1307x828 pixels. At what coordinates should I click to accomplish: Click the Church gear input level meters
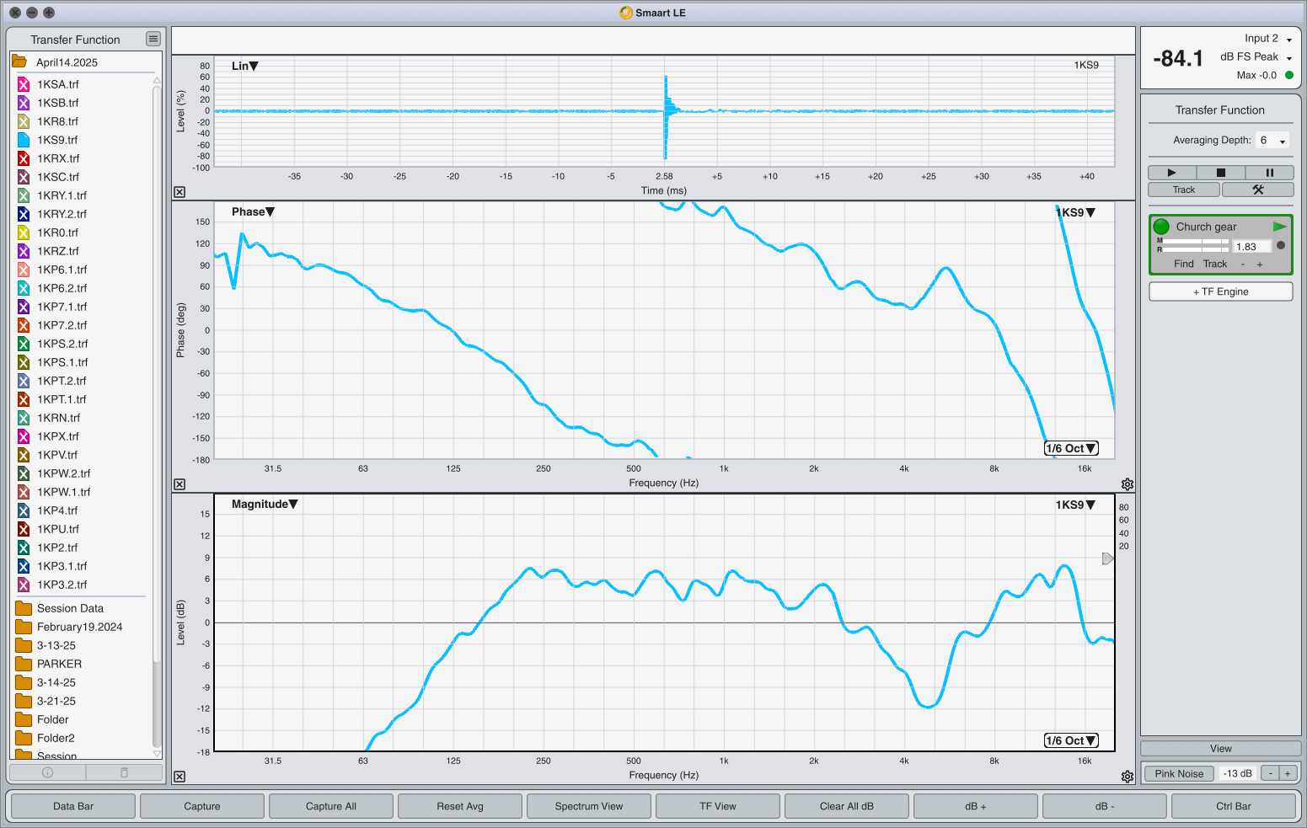[1193, 245]
